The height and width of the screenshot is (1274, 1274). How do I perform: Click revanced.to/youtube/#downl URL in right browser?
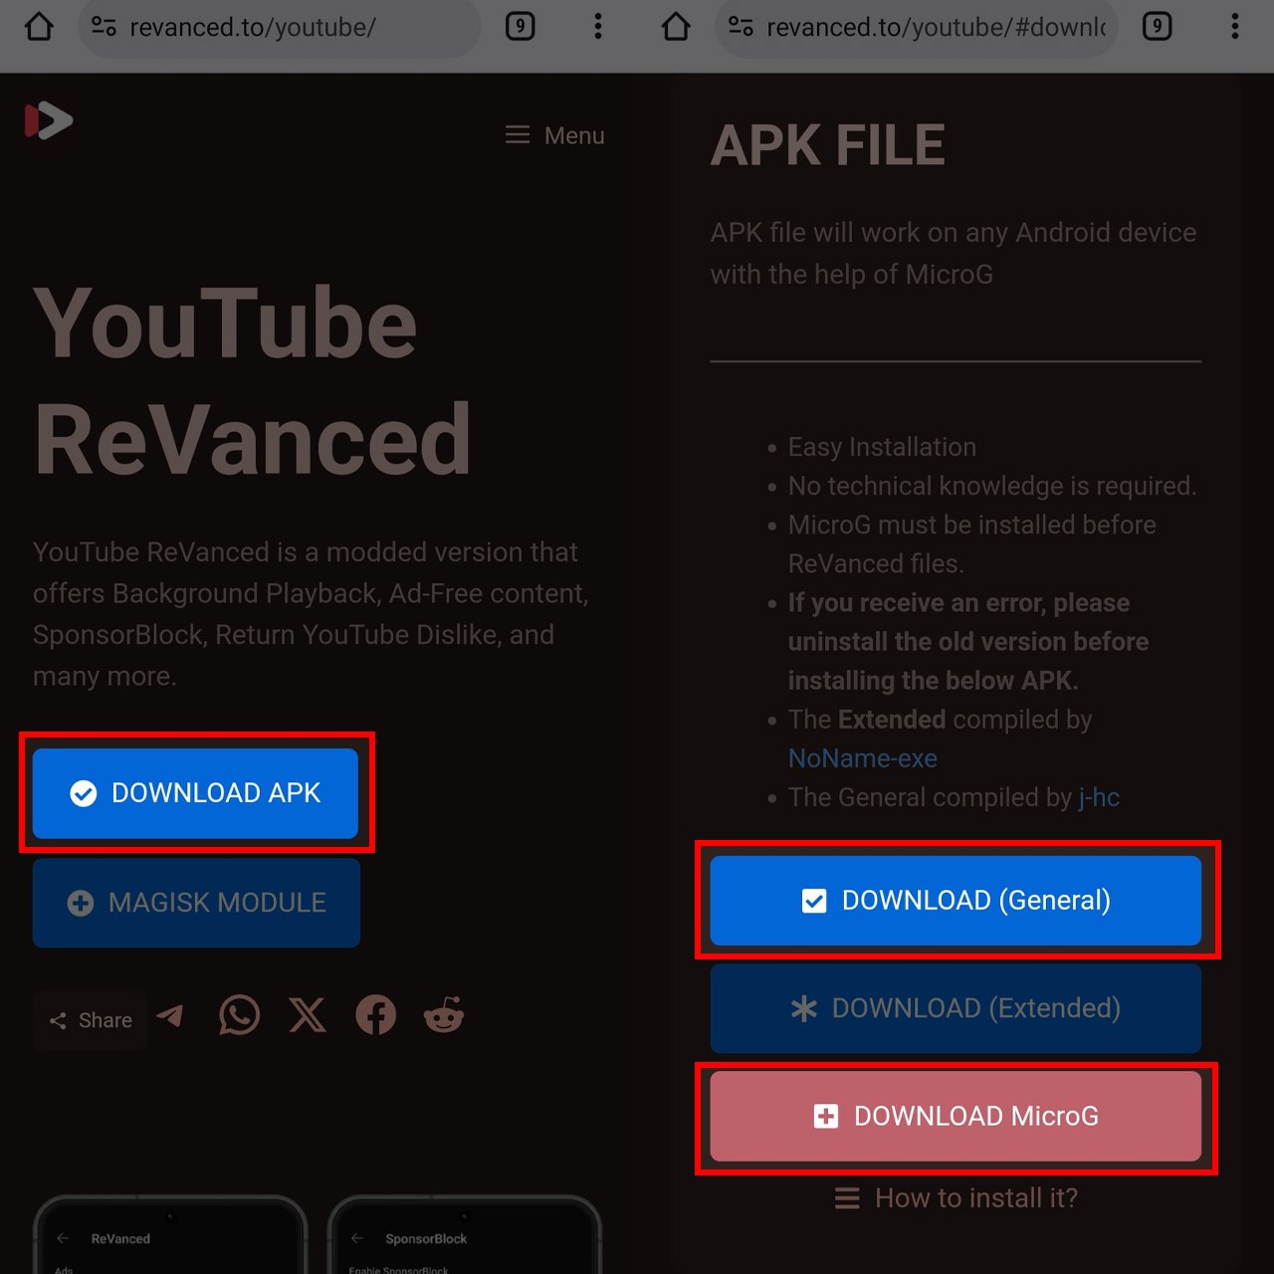936,27
